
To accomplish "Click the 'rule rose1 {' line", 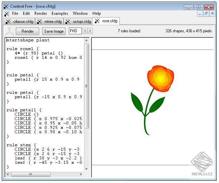I will [23, 49].
